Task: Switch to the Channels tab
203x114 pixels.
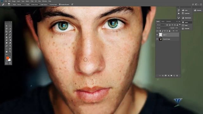Action: tap(168, 22)
